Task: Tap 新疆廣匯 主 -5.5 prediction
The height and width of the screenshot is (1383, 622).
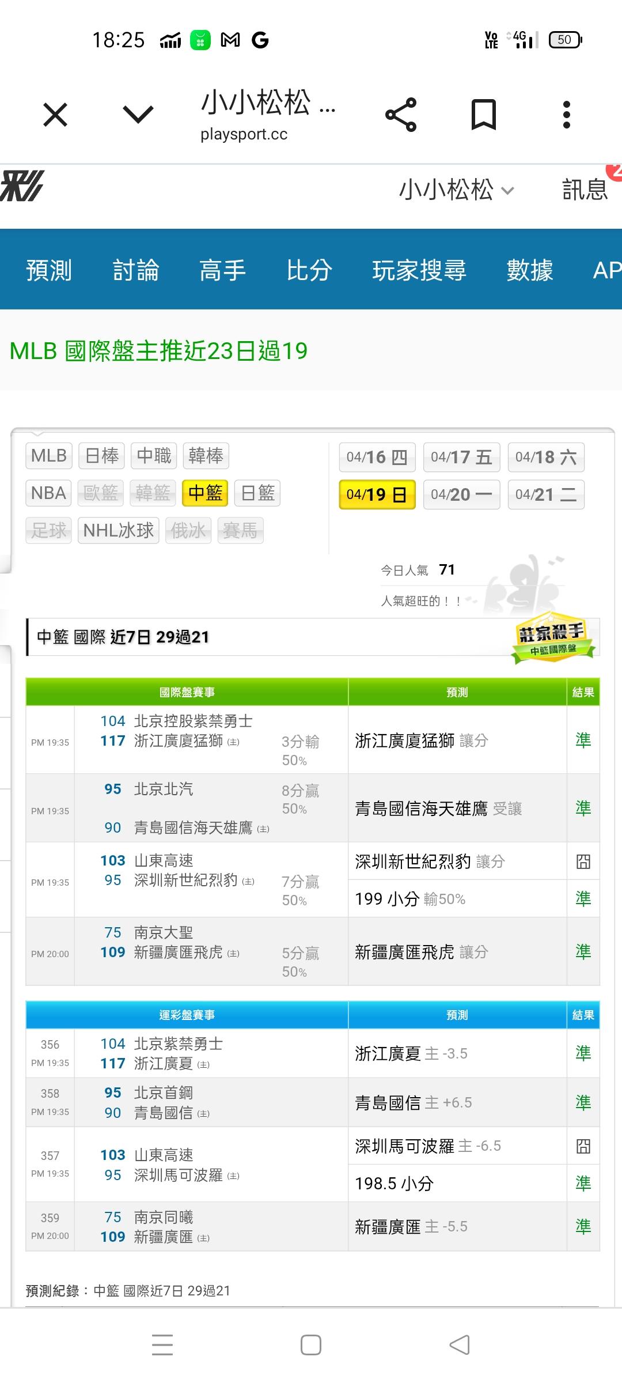Action: click(x=457, y=1226)
